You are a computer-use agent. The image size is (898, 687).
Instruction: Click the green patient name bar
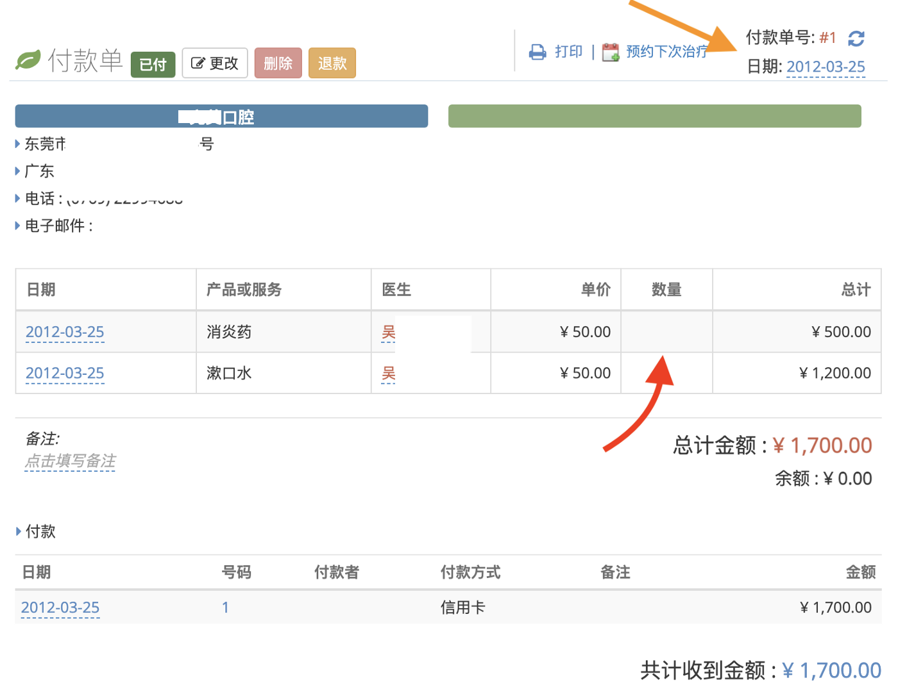pyautogui.click(x=654, y=116)
